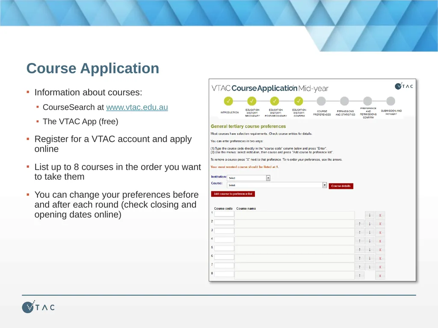
Task: Open the www.vtac.edu.au link
Action: [x=137, y=107]
